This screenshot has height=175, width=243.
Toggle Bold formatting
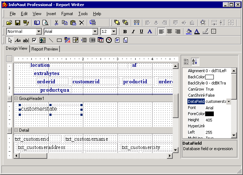point(125,31)
